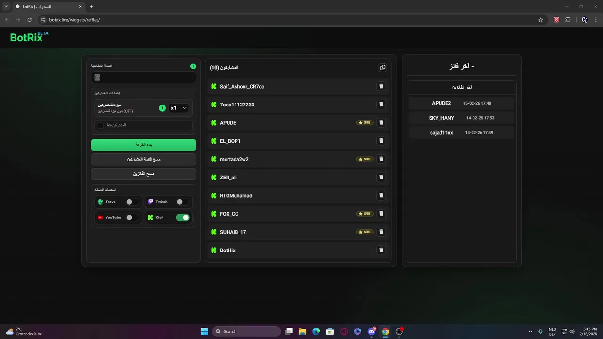Screen dimensions: 603x339
Task: Click participant name BotHix
Action: [x=228, y=250]
